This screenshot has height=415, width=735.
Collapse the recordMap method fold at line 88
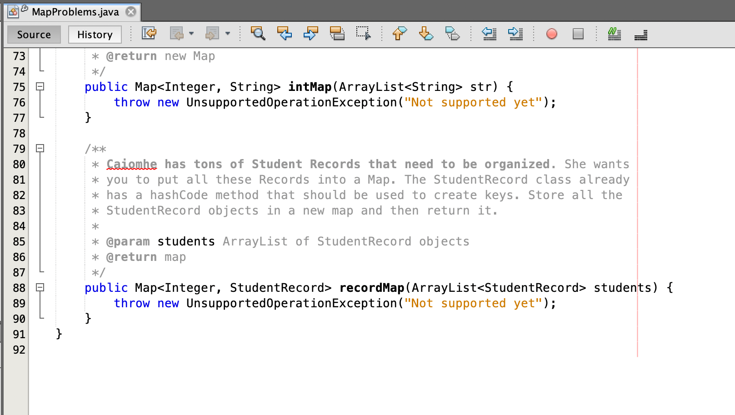point(40,287)
